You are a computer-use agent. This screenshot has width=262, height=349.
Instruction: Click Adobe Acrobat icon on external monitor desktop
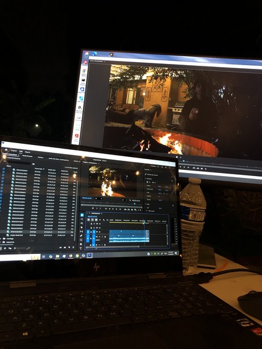tap(76, 136)
